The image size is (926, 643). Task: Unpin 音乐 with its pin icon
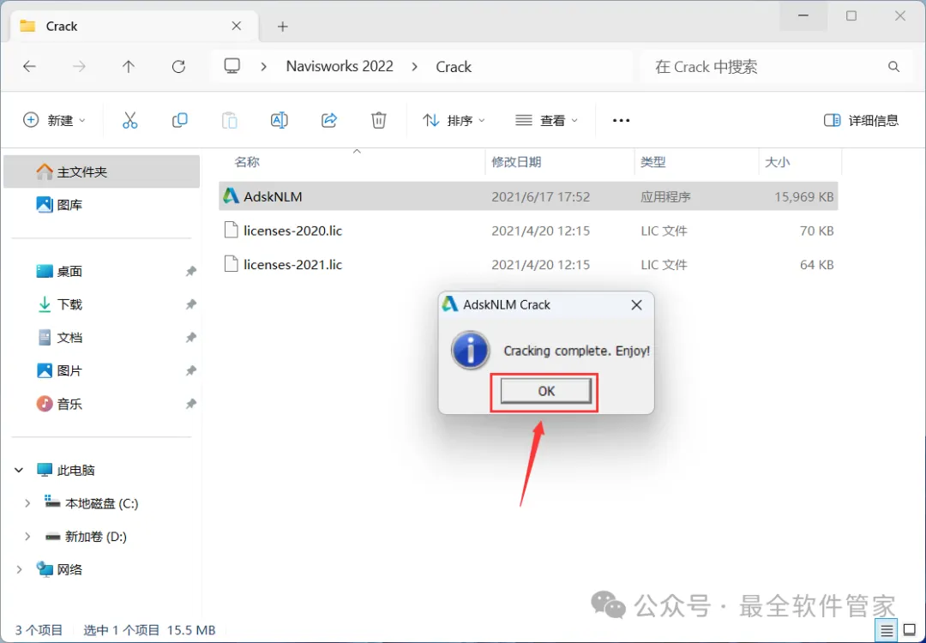click(x=190, y=404)
